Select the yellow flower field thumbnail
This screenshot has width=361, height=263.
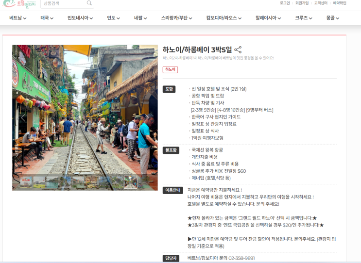point(39,182)
